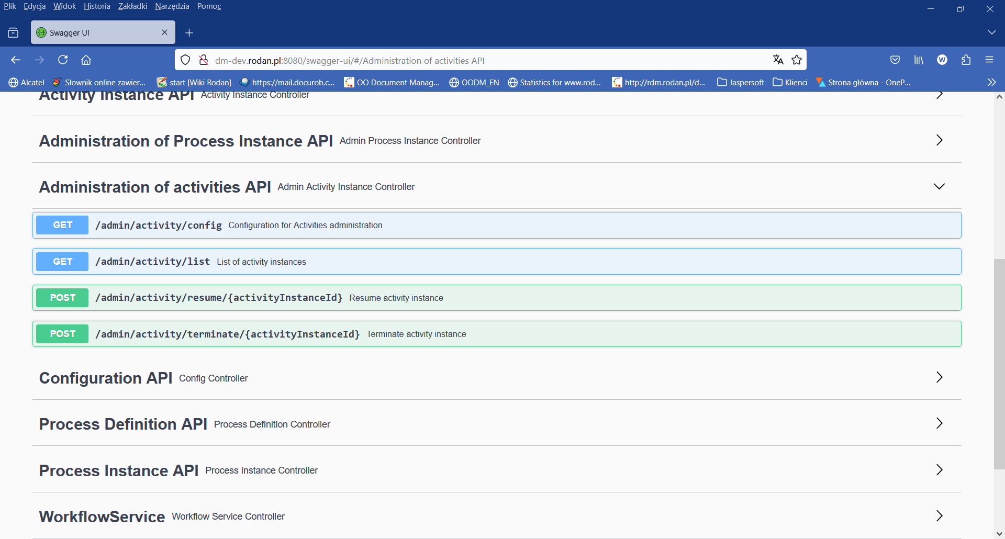Screen dimensions: 1005x539
Task: Open a new browser tab
Action: [189, 32]
